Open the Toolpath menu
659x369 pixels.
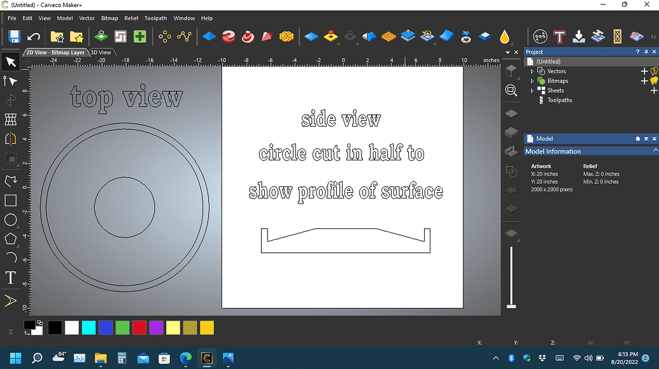point(155,18)
